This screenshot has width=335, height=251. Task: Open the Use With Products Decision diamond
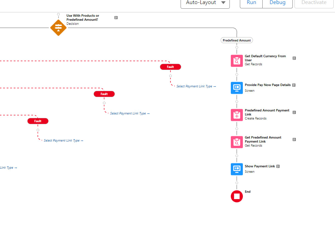point(58,27)
